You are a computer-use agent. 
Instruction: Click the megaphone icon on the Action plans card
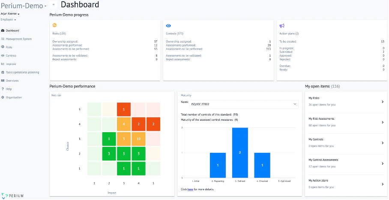pyautogui.click(x=282, y=26)
